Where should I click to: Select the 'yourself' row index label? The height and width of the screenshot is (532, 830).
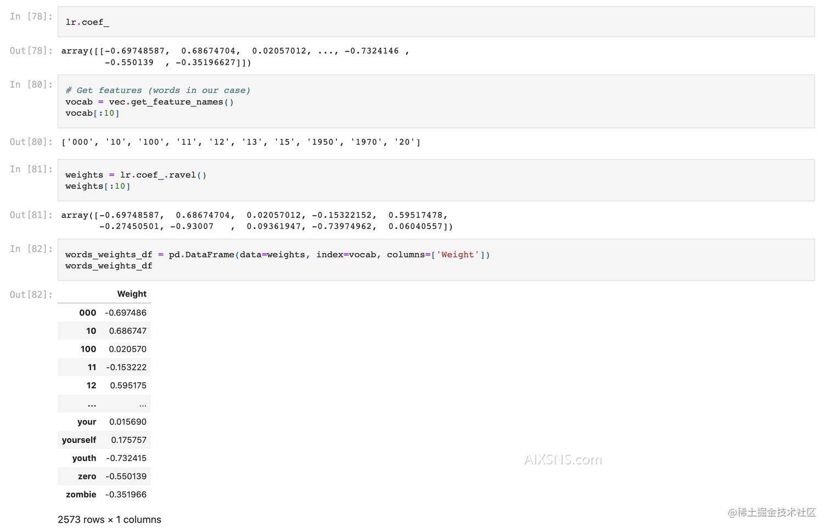(78, 440)
